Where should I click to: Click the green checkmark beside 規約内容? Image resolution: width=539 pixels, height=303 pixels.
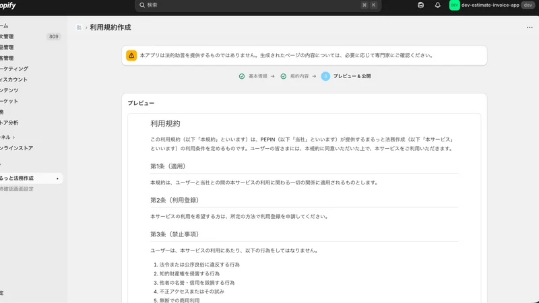[283, 76]
